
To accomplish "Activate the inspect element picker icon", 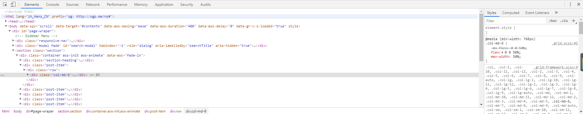I will coord(5,4).
